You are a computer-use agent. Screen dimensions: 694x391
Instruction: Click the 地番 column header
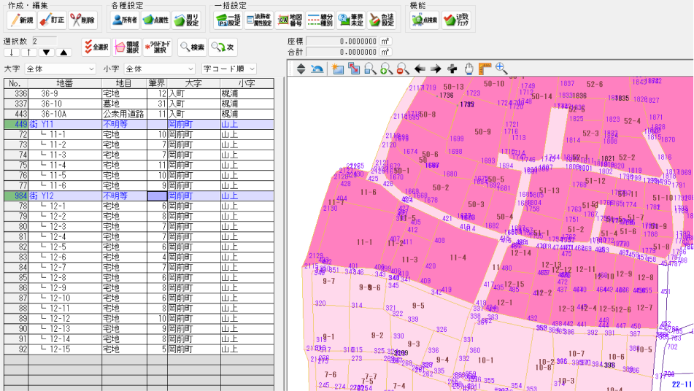click(64, 83)
